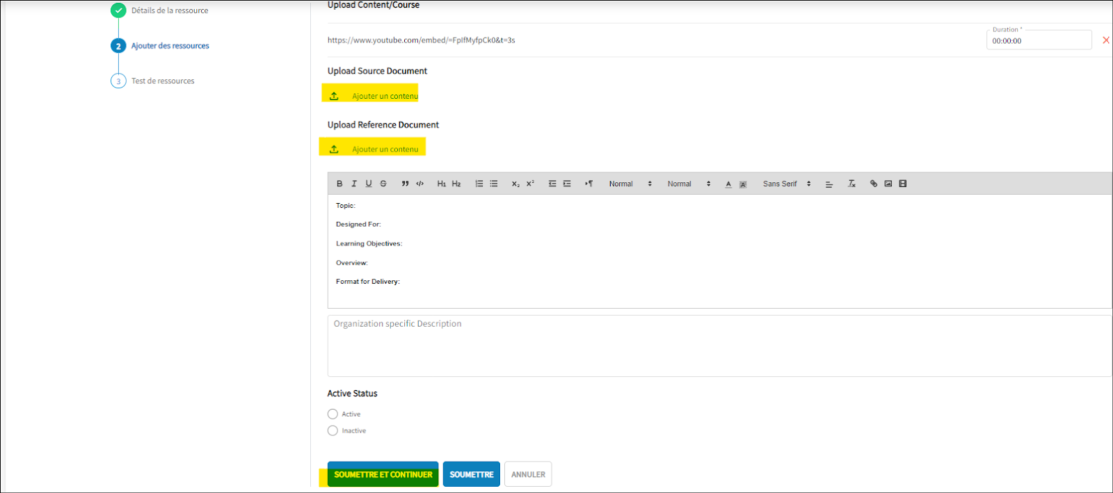Select the Inactive radio button
This screenshot has height=493, width=1113.
[x=333, y=431]
